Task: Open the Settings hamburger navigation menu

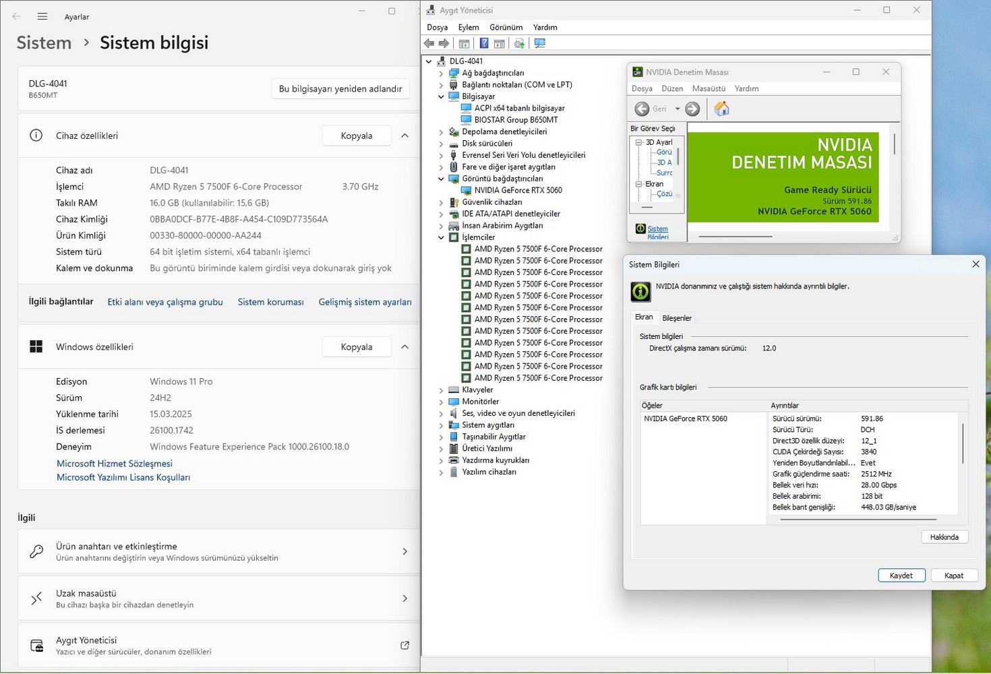Action: [x=42, y=16]
